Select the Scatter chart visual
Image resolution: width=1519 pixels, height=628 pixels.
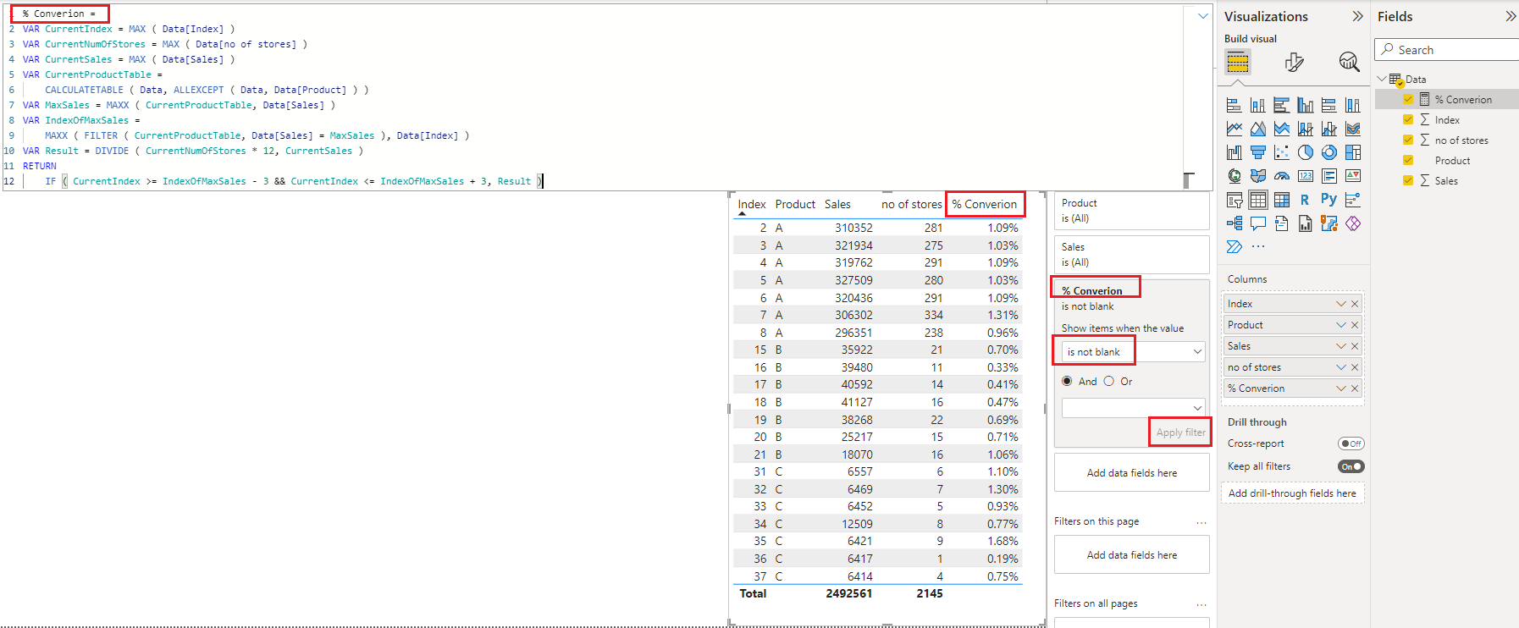pos(1281,152)
